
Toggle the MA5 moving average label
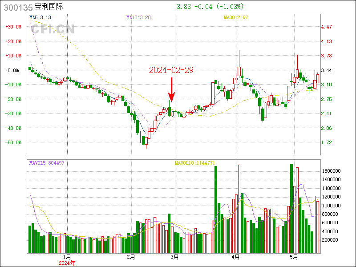[x=40, y=17]
